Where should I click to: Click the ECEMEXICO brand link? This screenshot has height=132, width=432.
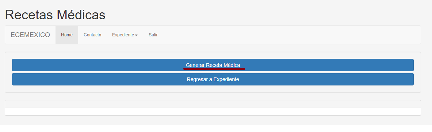click(30, 35)
